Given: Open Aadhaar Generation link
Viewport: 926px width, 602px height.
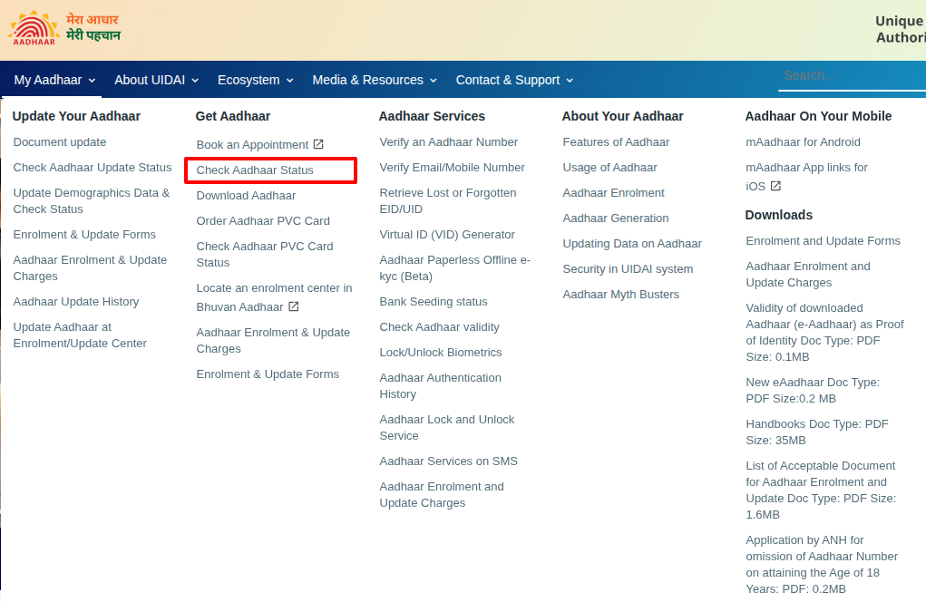Looking at the screenshot, I should click(615, 218).
